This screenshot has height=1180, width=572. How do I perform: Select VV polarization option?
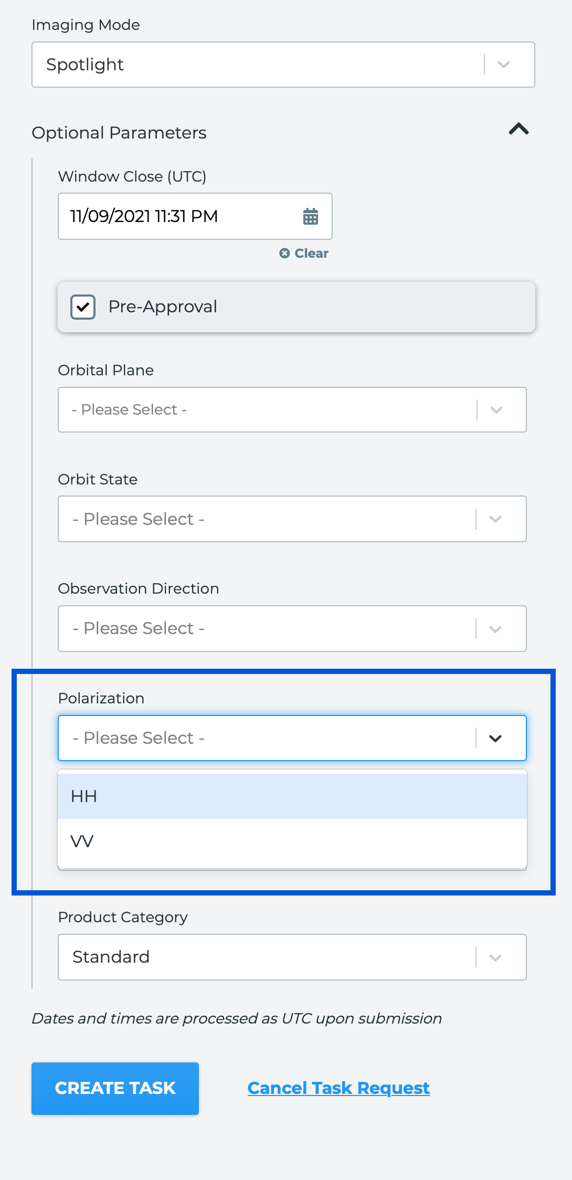click(292, 841)
